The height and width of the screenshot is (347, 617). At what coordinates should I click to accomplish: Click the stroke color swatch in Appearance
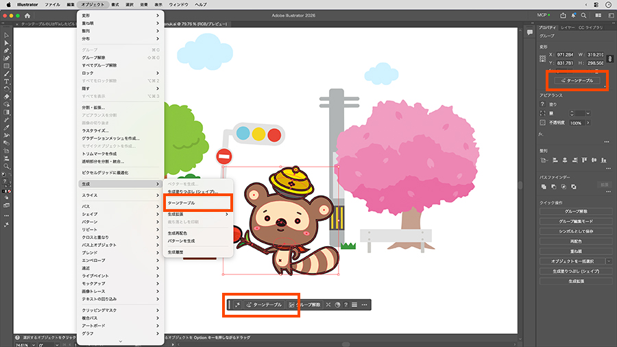pos(543,113)
